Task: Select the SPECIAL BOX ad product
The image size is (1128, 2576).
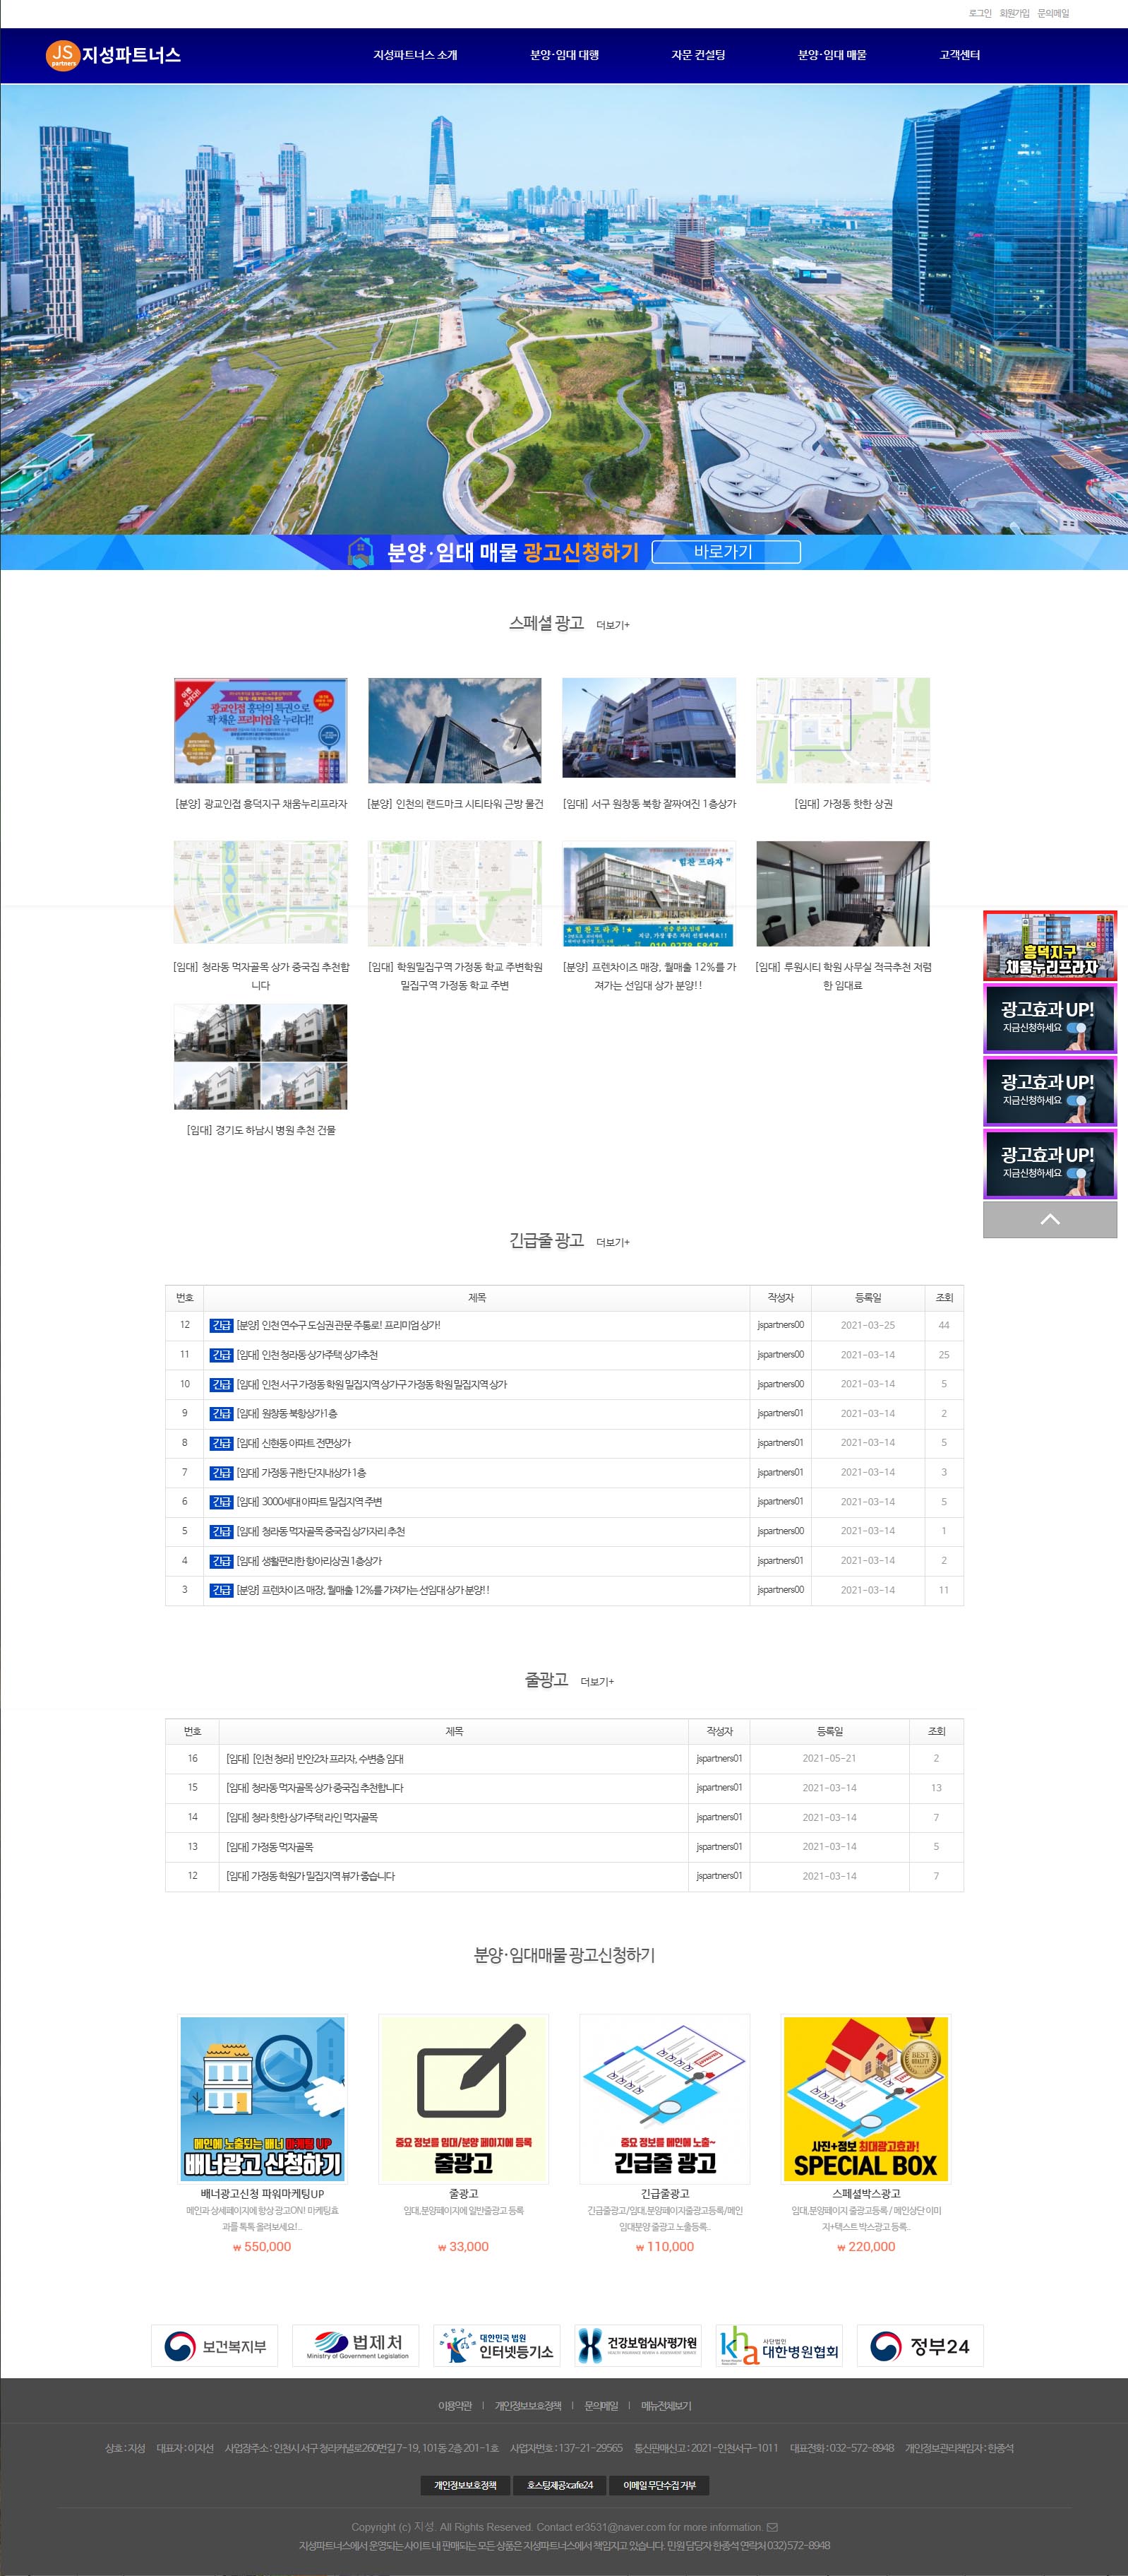Action: [x=865, y=2098]
